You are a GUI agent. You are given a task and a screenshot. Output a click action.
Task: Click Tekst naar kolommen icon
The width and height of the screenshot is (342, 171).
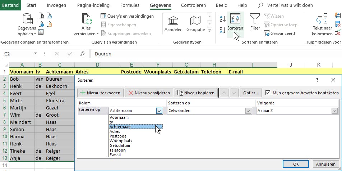322,23
